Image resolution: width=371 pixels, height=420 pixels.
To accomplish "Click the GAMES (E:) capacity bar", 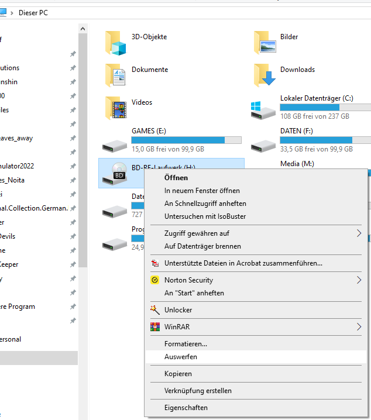I will [187, 140].
